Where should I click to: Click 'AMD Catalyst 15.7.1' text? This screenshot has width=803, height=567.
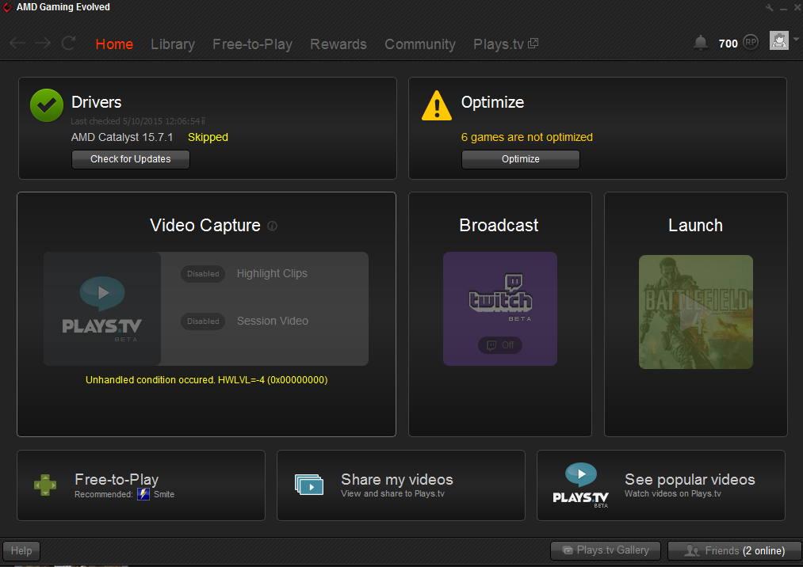coord(122,137)
